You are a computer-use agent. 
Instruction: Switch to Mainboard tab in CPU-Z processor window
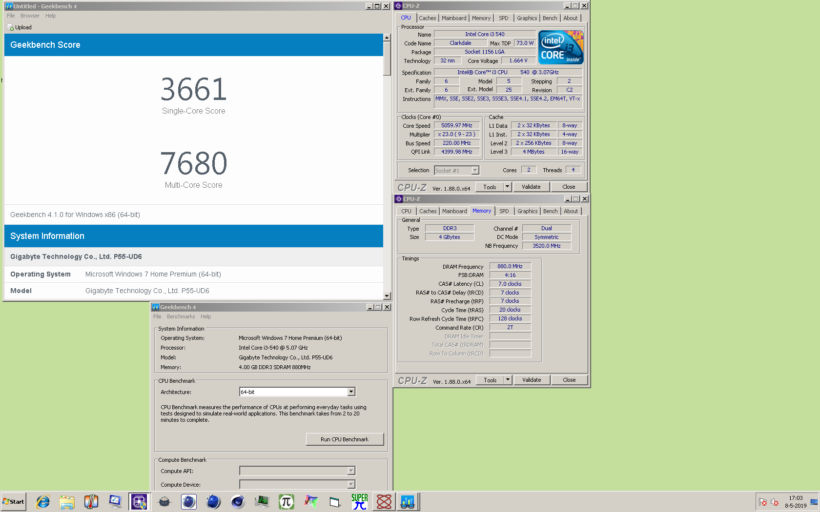point(454,18)
